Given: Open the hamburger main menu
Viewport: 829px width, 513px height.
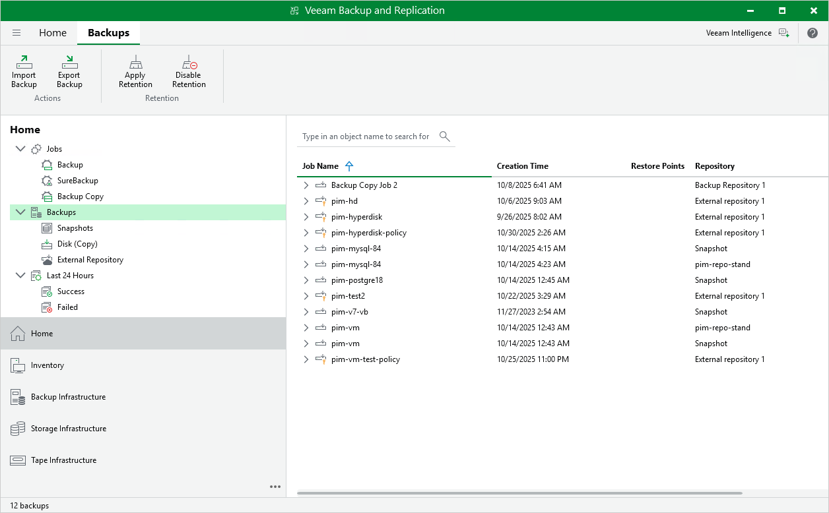Looking at the screenshot, I should click(x=17, y=33).
